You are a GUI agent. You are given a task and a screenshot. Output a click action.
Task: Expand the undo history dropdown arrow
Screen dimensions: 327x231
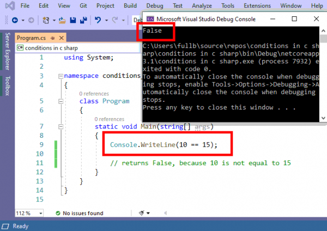coord(106,20)
